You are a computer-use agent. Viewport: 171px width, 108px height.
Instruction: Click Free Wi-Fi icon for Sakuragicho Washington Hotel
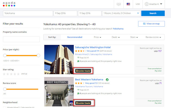pyautogui.click(x=78, y=58)
